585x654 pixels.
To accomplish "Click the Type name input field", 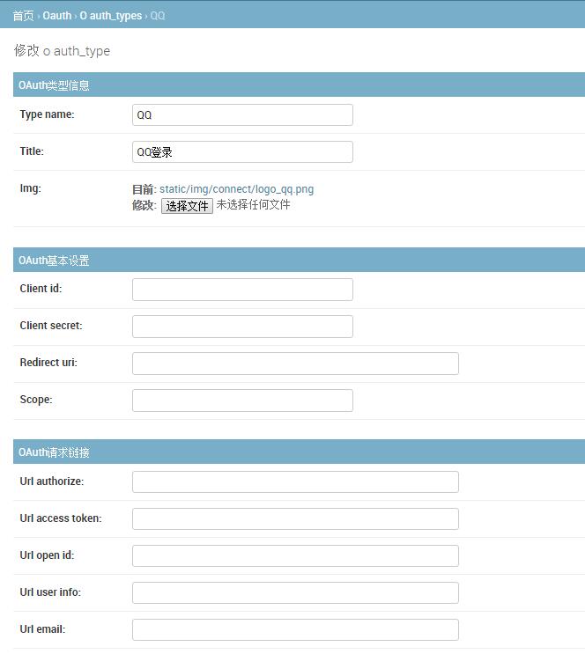I will (242, 114).
